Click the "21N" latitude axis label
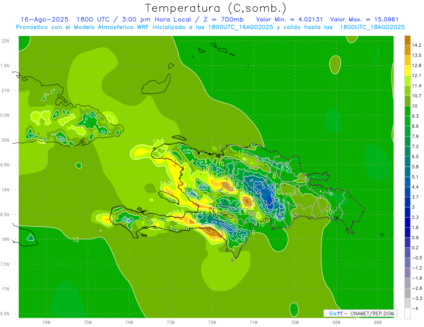 pos(6,90)
